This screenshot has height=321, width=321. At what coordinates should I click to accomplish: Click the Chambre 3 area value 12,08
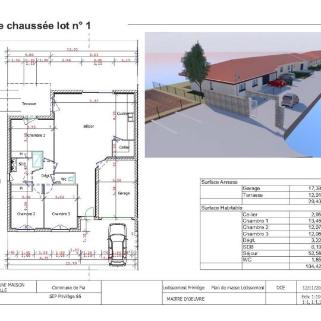point(314,234)
